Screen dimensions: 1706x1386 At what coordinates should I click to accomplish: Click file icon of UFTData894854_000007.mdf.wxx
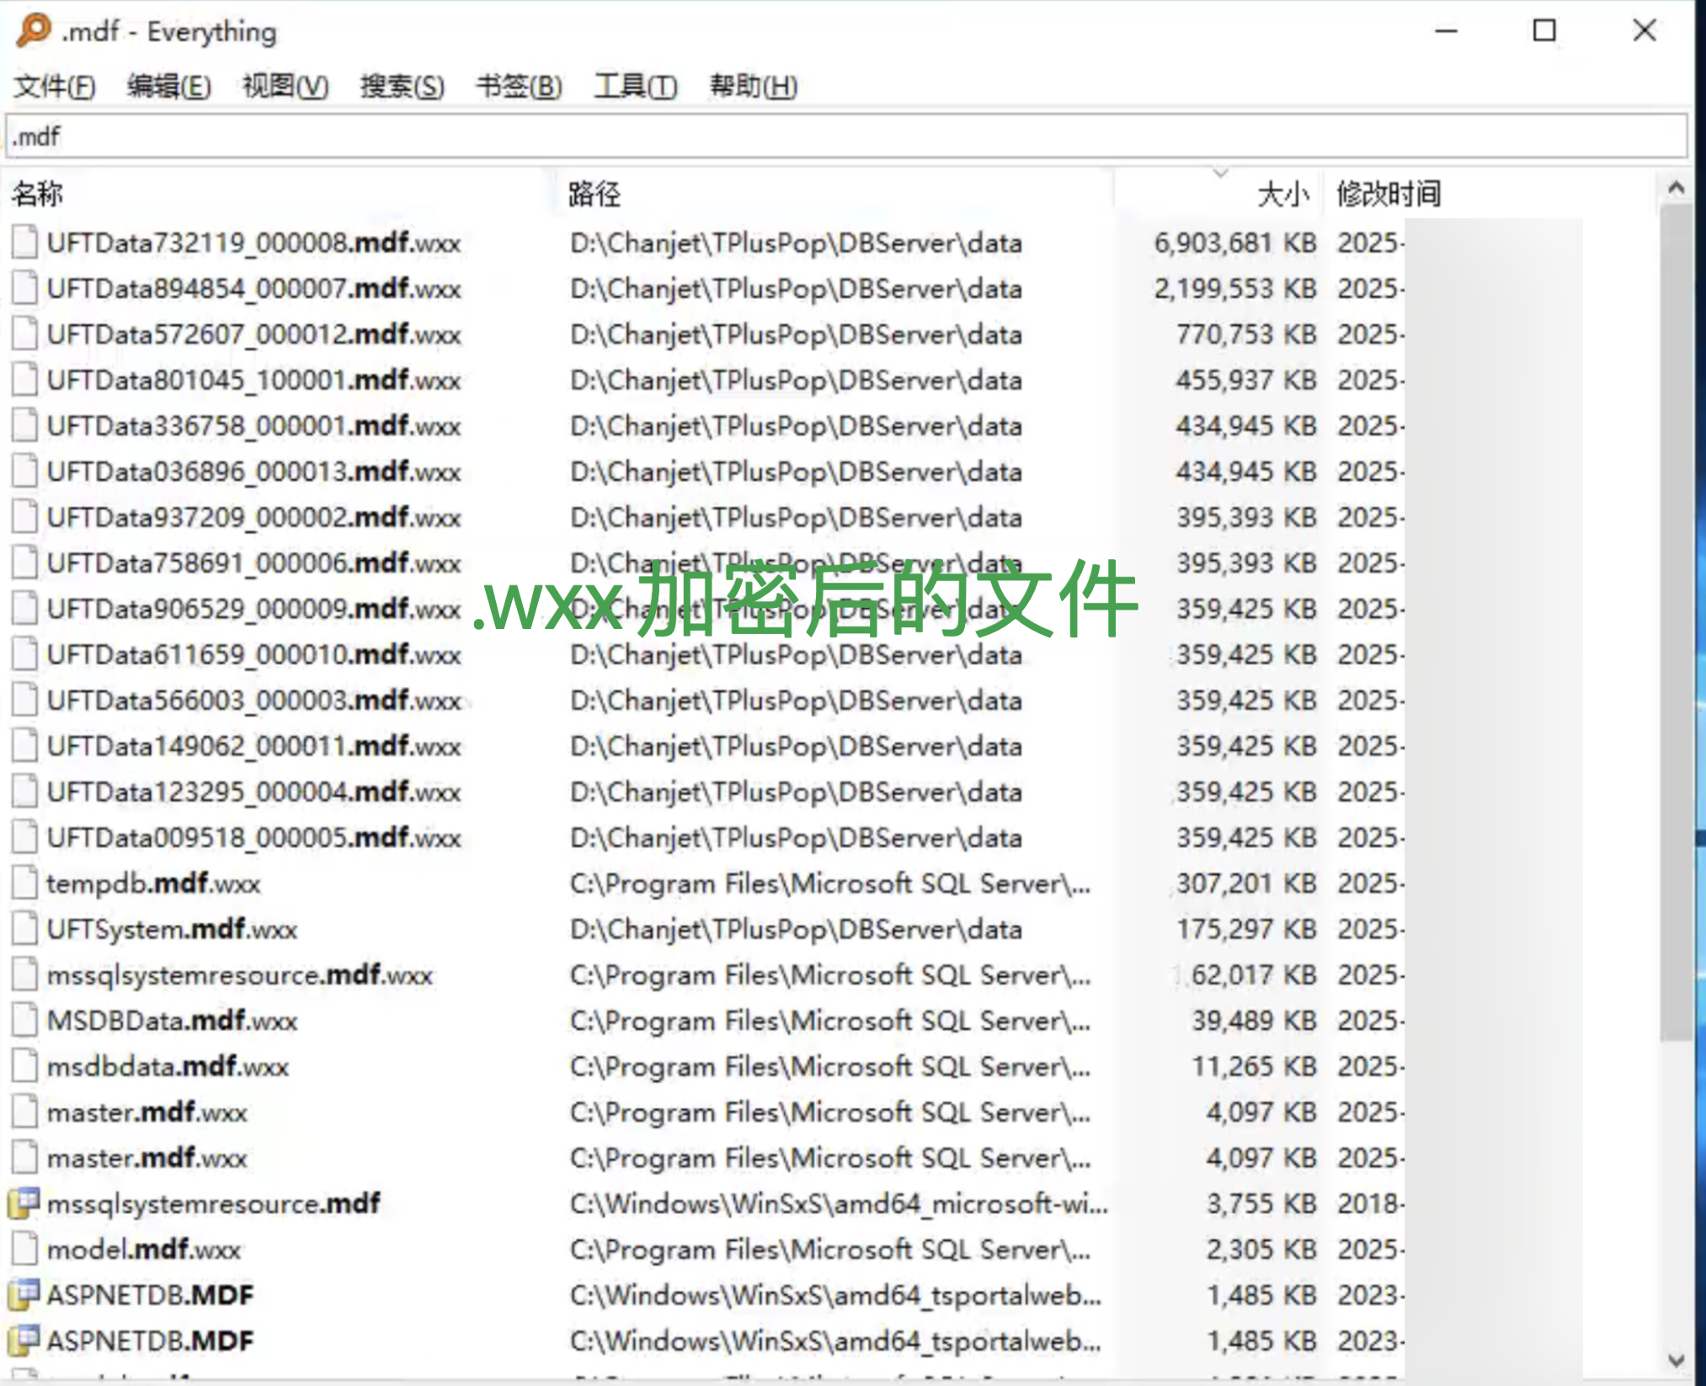point(25,288)
